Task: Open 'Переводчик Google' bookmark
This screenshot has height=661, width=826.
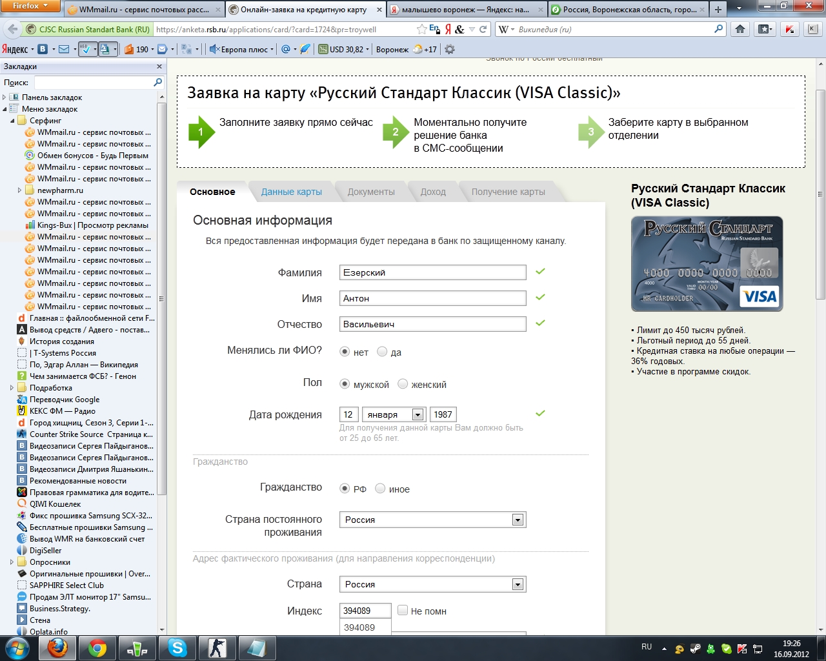Action: coord(58,400)
